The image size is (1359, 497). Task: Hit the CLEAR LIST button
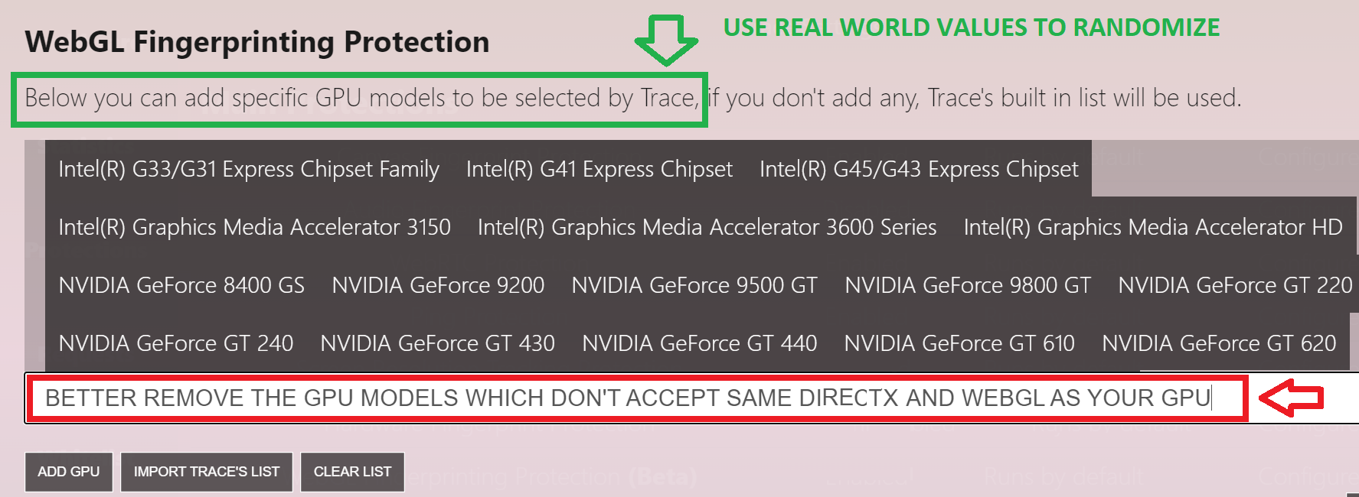pos(352,472)
